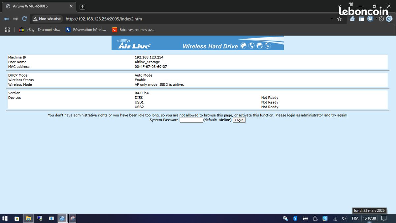Click the USB1 device row label

139,102
